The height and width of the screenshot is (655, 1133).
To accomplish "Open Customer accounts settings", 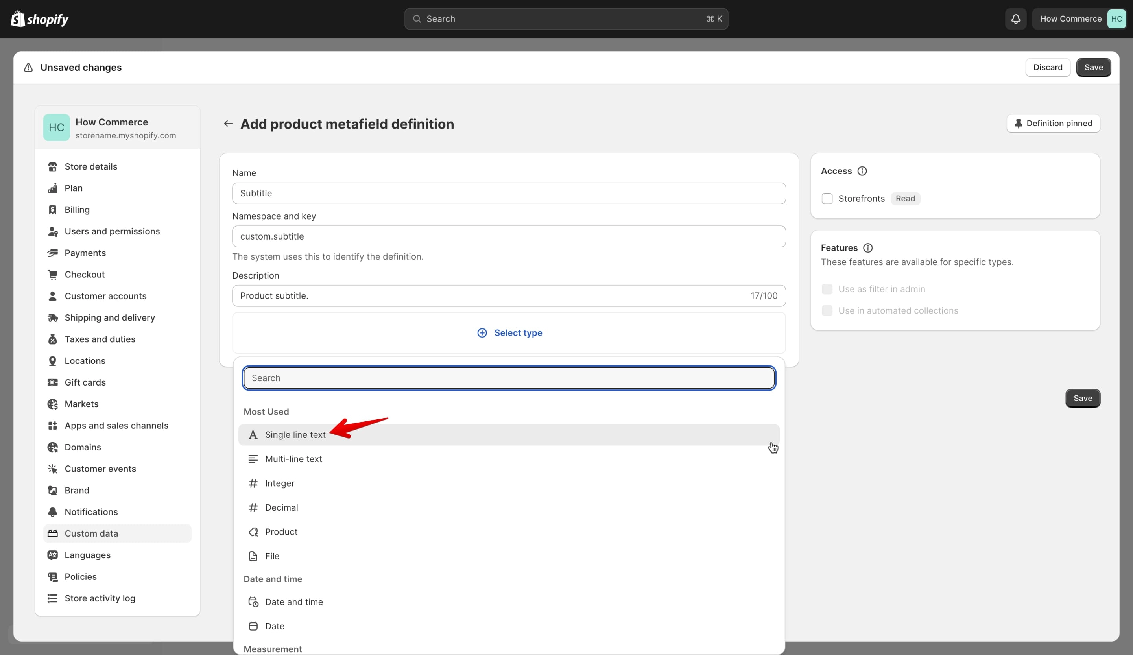I will (x=117, y=296).
